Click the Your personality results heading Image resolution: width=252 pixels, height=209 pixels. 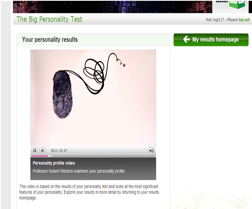[x=50, y=40]
